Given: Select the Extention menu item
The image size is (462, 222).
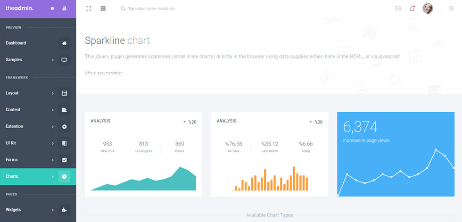Looking at the screenshot, I should pos(38,126).
